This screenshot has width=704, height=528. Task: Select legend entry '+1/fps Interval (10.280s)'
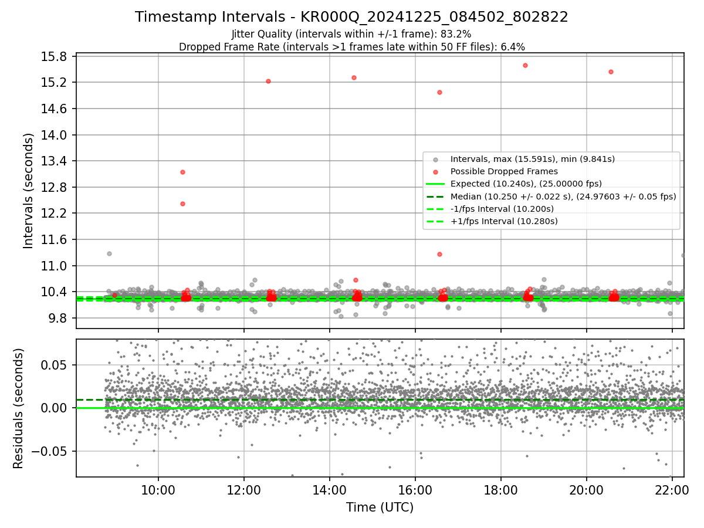coord(503,221)
